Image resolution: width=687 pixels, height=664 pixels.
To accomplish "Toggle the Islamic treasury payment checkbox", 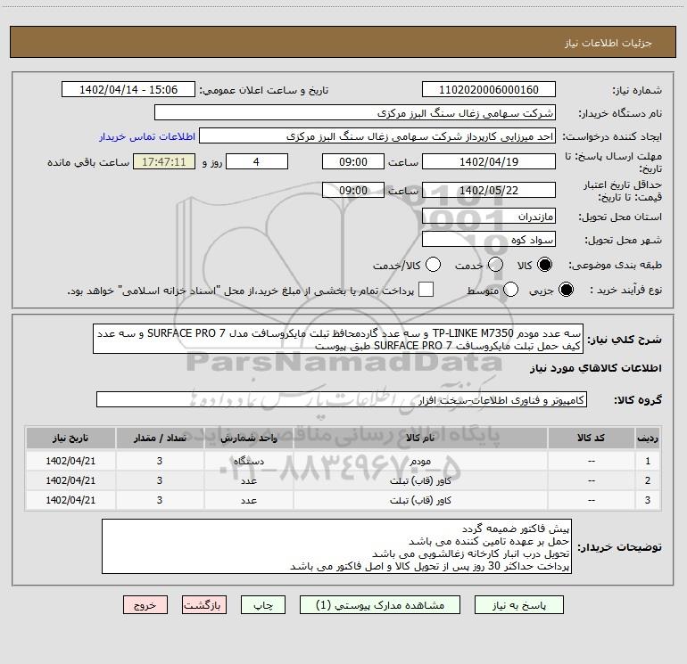I will 426,290.
